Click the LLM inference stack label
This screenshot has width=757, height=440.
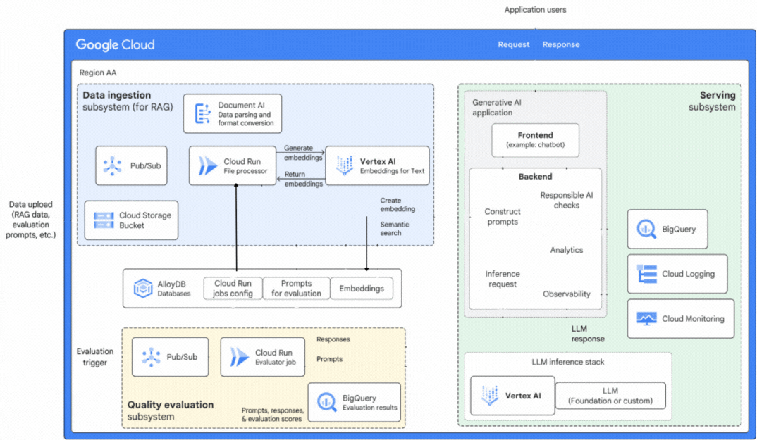pos(568,362)
